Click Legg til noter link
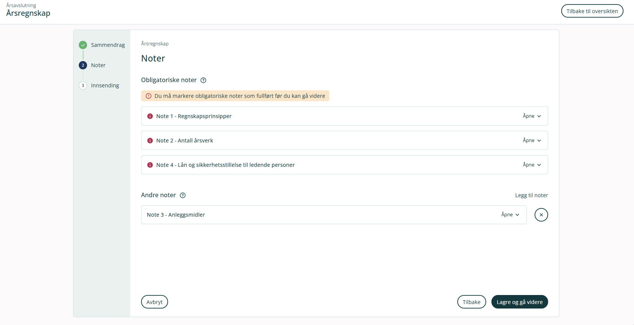 [531, 195]
